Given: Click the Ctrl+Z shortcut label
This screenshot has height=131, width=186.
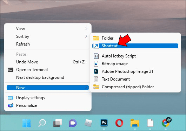Looking at the screenshot, I should (x=79, y=62).
